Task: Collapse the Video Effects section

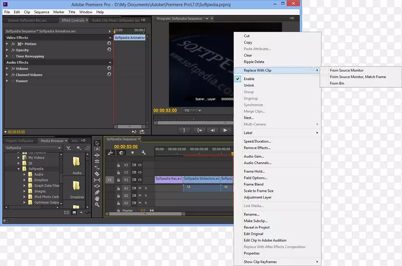Action: point(110,38)
